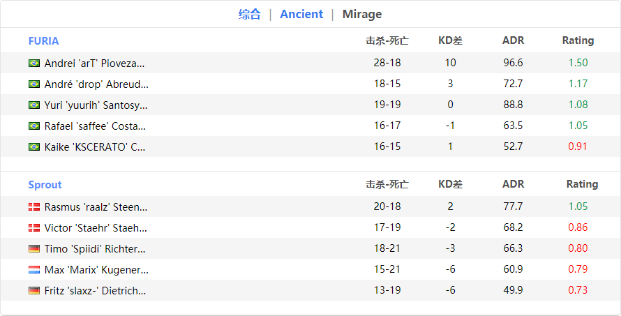
Task: Click the Brazil flag beside Andrei 'arT'
Action: click(33, 63)
